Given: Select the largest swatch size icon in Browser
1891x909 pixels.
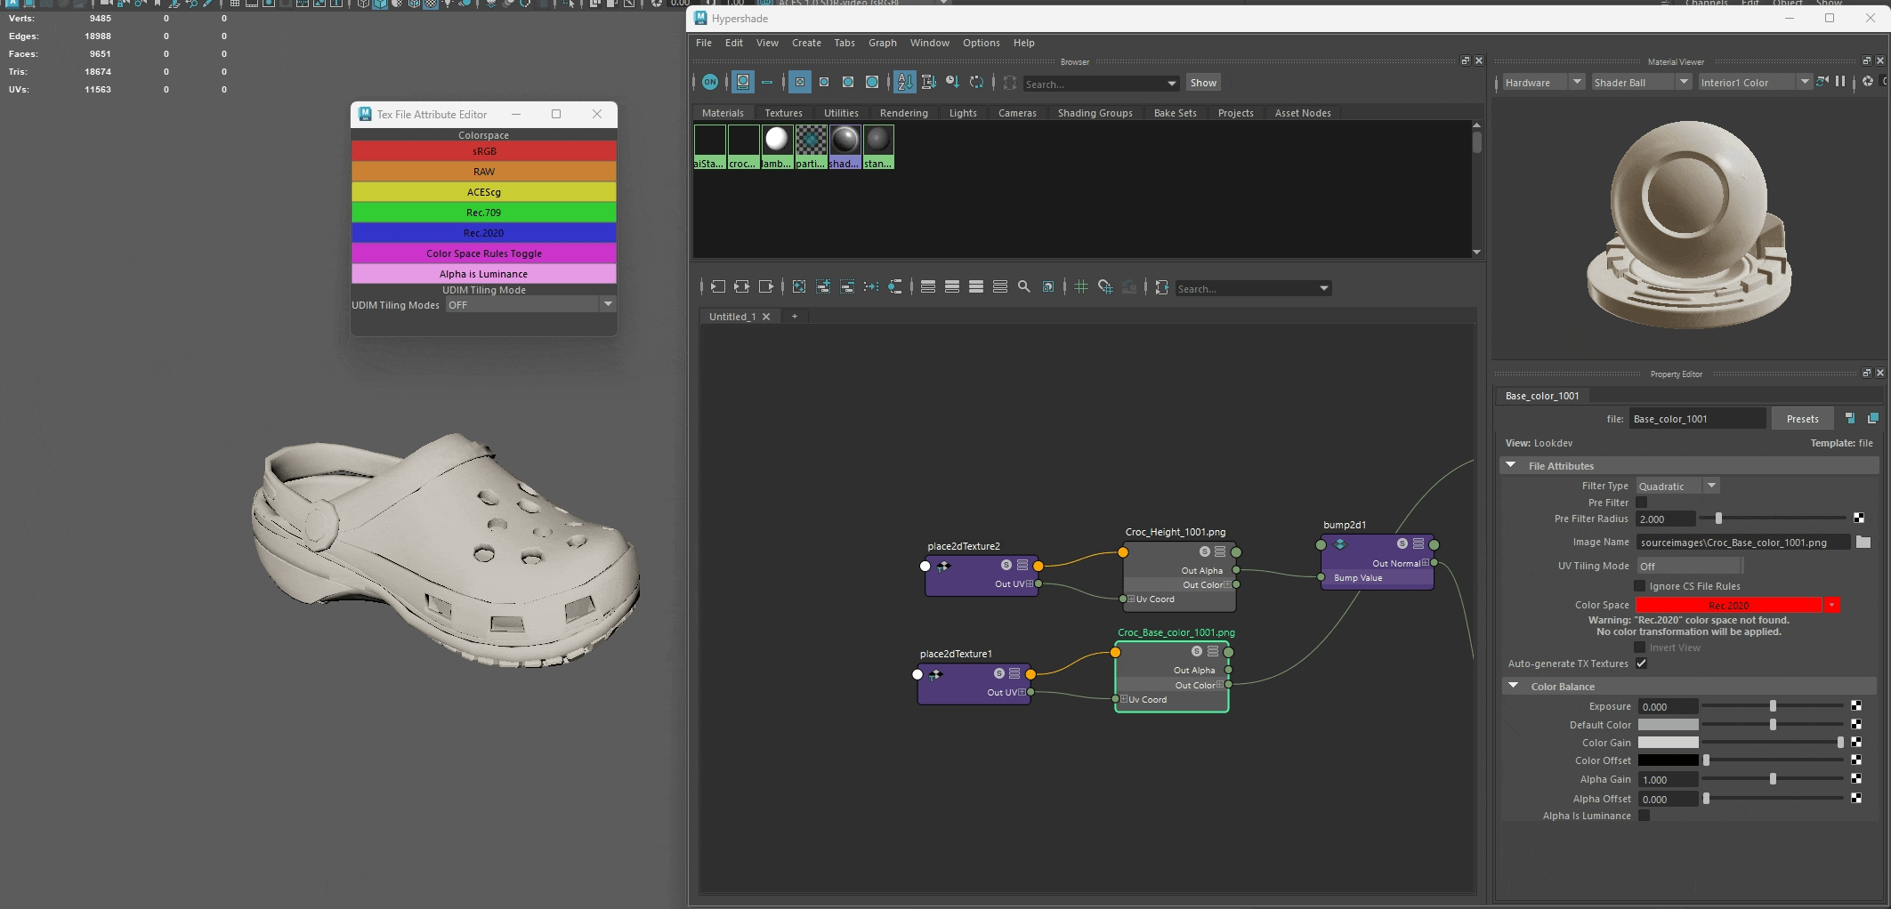Looking at the screenshot, I should coord(872,82).
